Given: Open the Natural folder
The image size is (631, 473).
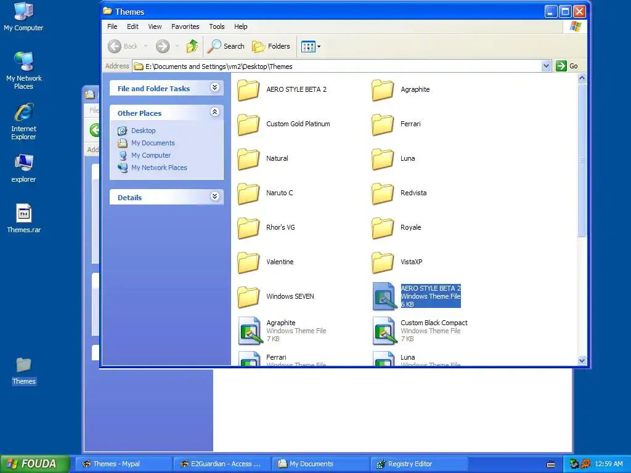Looking at the screenshot, I should [263, 158].
